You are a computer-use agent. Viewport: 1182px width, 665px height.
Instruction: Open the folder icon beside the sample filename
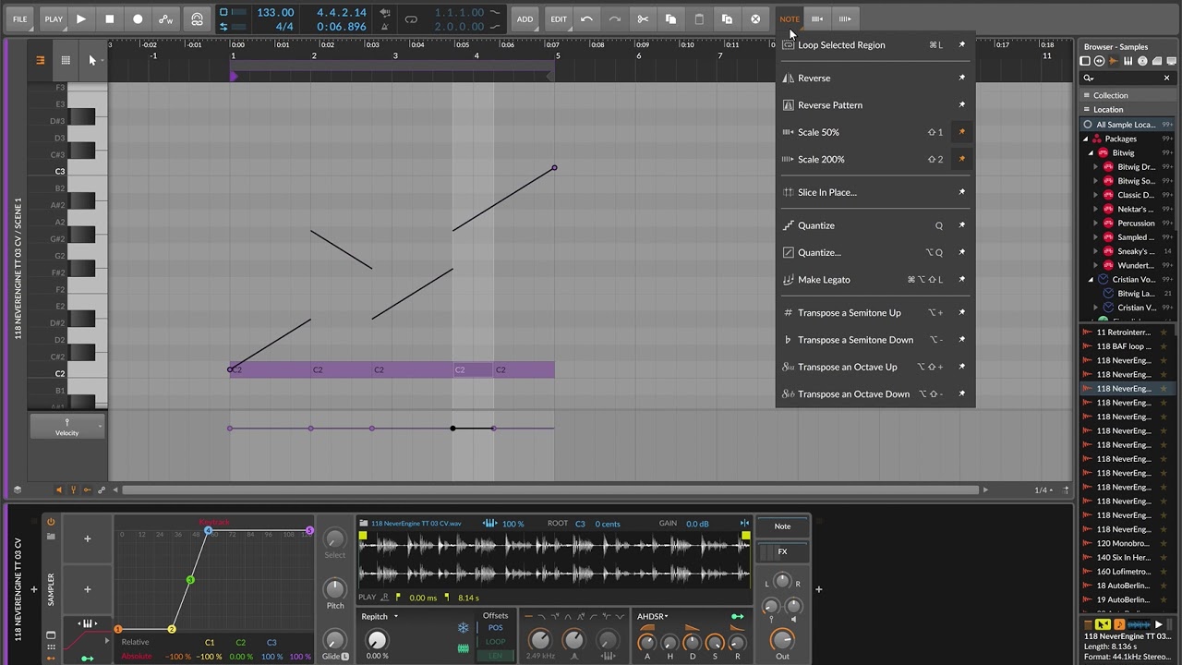click(364, 524)
